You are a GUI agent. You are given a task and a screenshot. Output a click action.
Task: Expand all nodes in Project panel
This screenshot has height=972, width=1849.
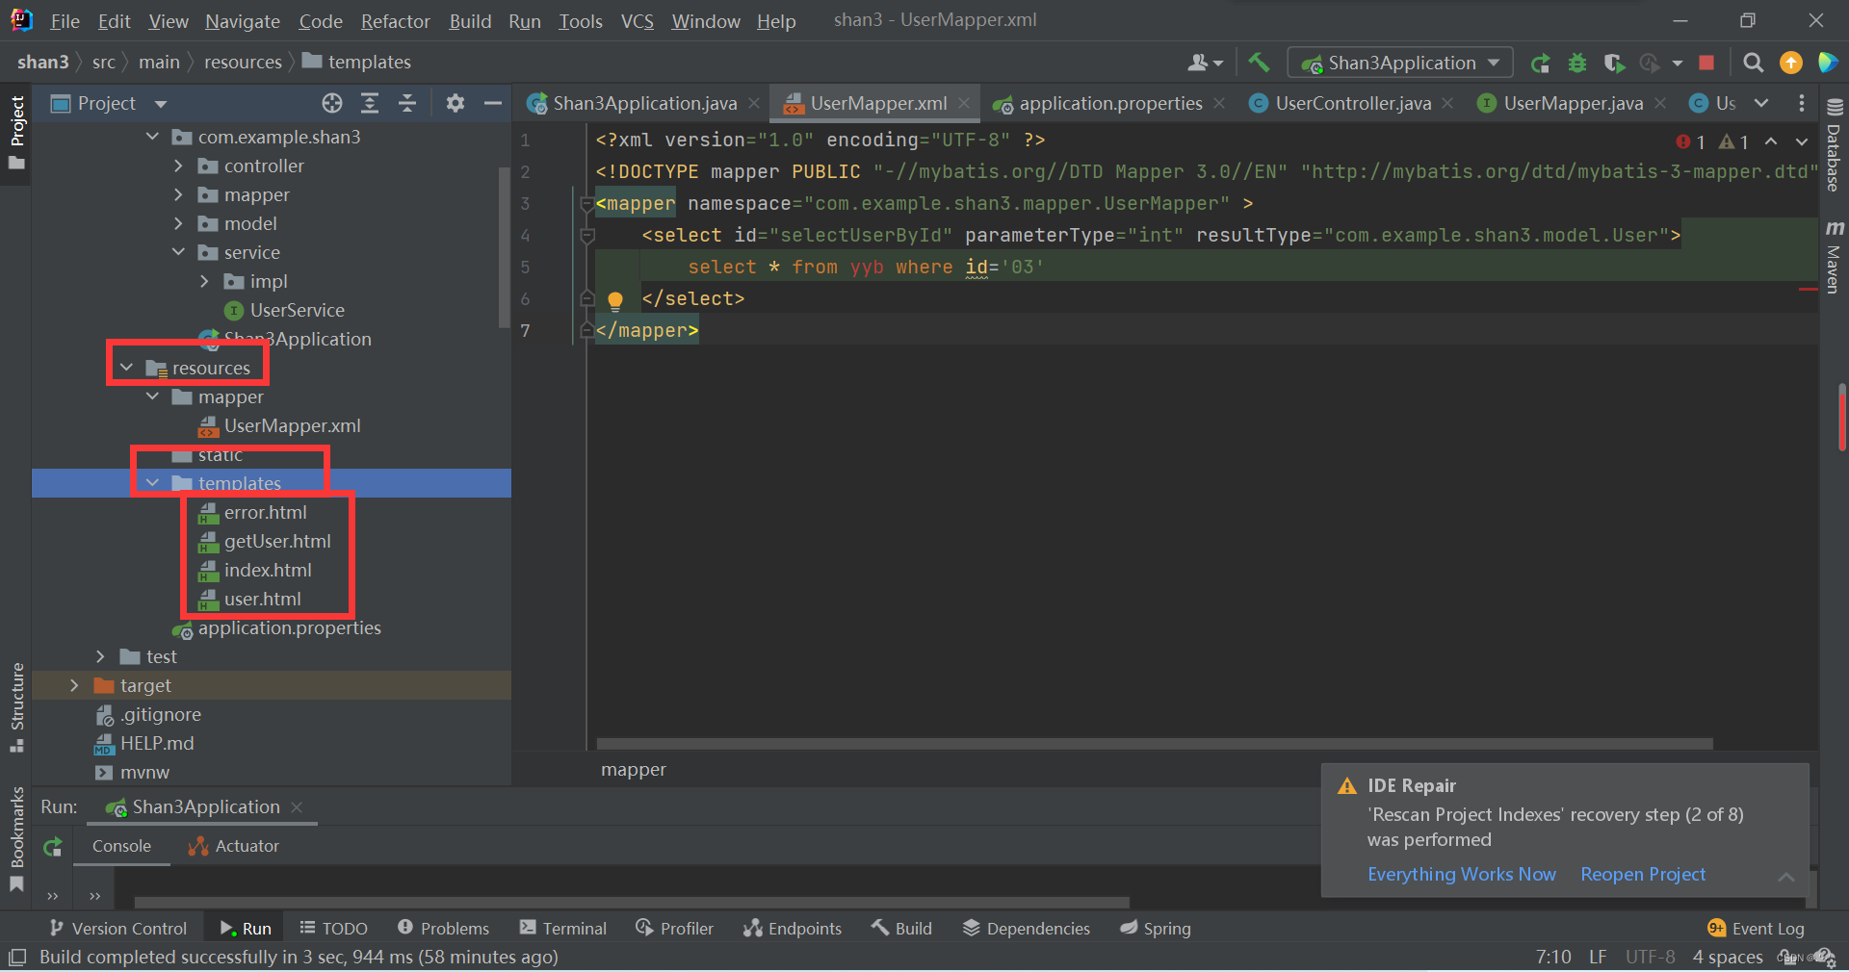pyautogui.click(x=370, y=103)
